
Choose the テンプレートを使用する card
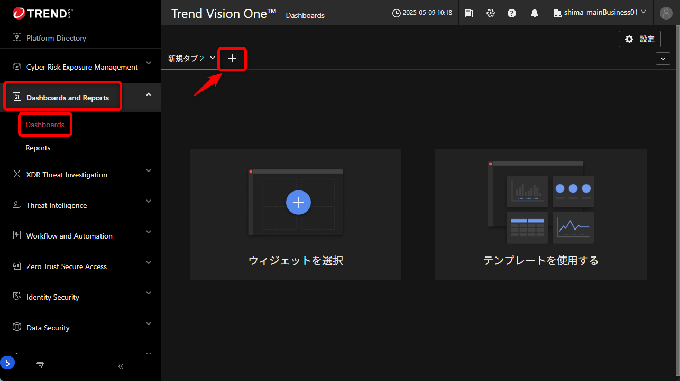(x=541, y=214)
